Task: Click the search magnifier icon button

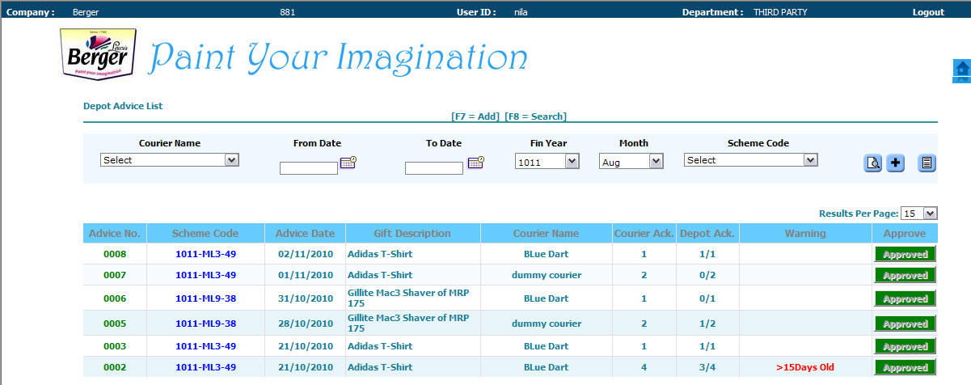Action: pyautogui.click(x=873, y=163)
